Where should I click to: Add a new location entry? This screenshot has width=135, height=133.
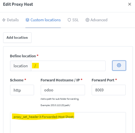point(17,38)
